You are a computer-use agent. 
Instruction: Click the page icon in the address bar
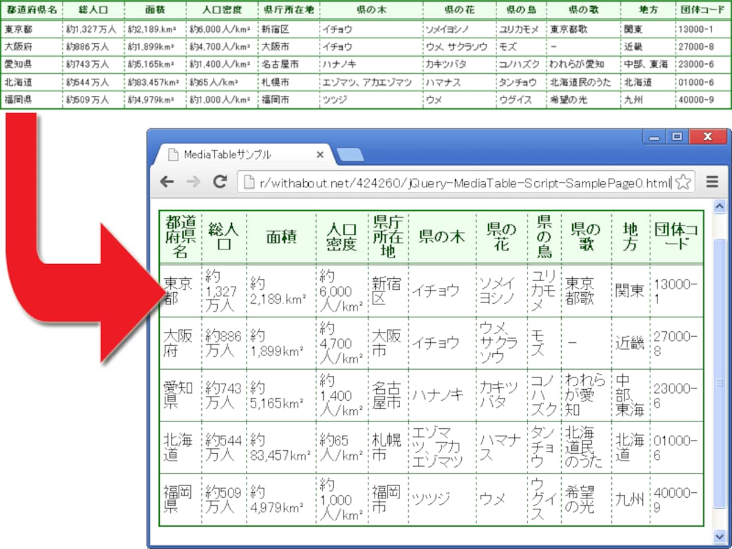tap(248, 182)
